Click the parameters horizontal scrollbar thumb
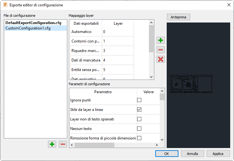 95,145
